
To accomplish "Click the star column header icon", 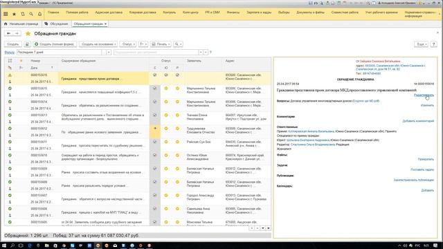I will 21,61.
